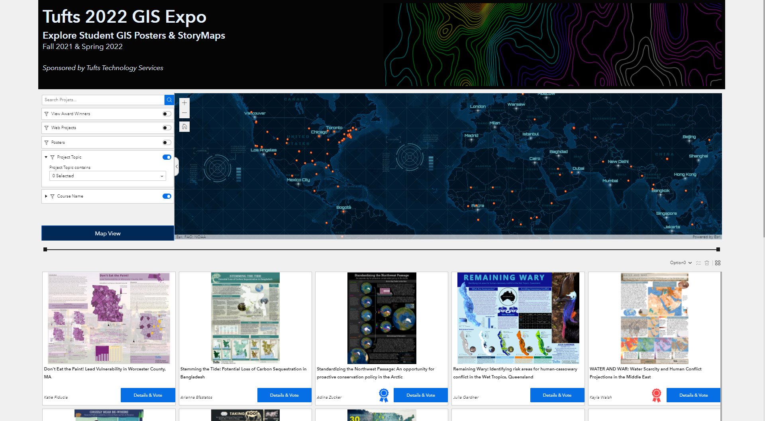This screenshot has width=765, height=421.
Task: Click the right handle of the divider line
Action: (718, 250)
